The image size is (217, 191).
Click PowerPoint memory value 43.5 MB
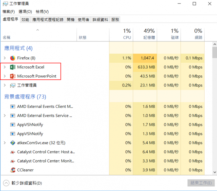(x=147, y=76)
